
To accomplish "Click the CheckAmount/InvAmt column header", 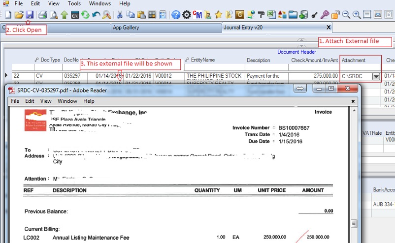I will [314, 61].
